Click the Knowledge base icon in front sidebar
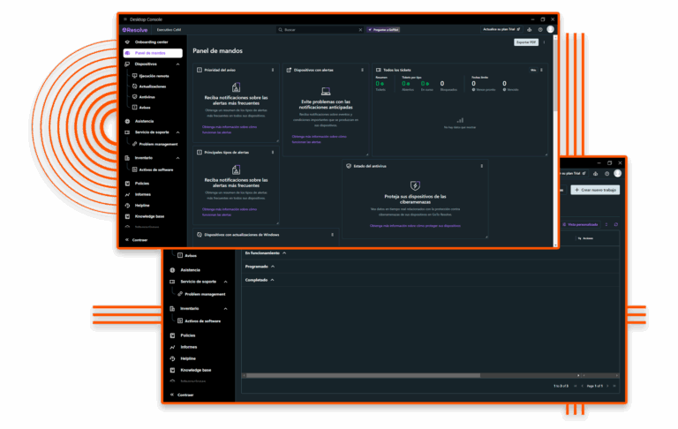This screenshot has height=429, width=678. 127,215
